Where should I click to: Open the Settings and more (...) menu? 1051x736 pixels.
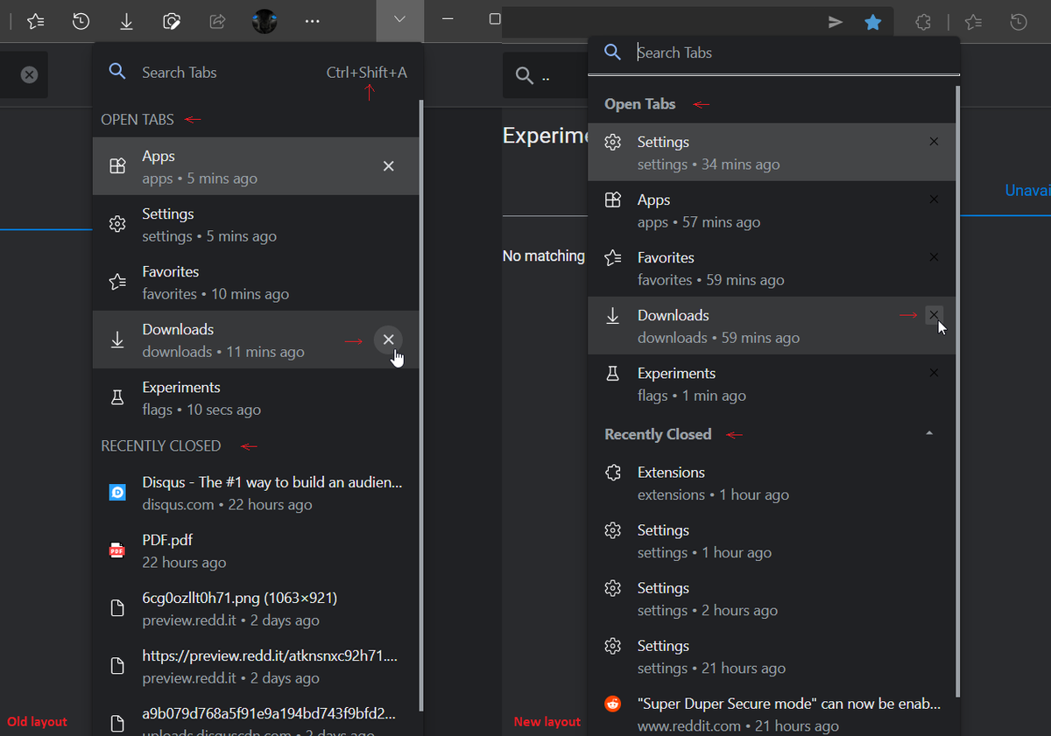(312, 21)
